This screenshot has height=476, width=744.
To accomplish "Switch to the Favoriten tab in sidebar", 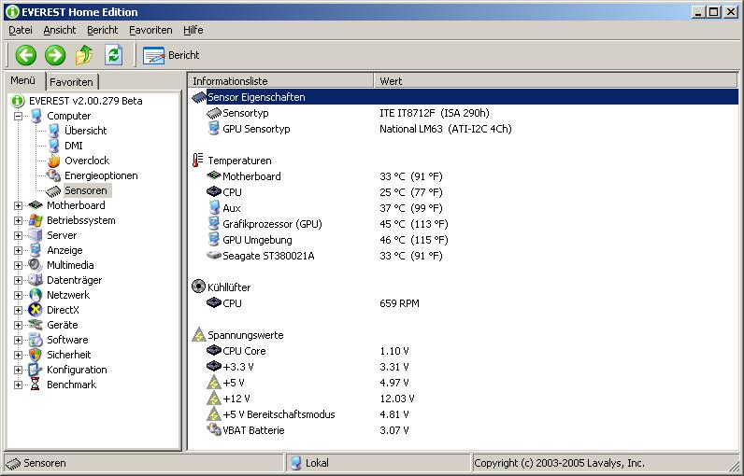I will click(72, 82).
